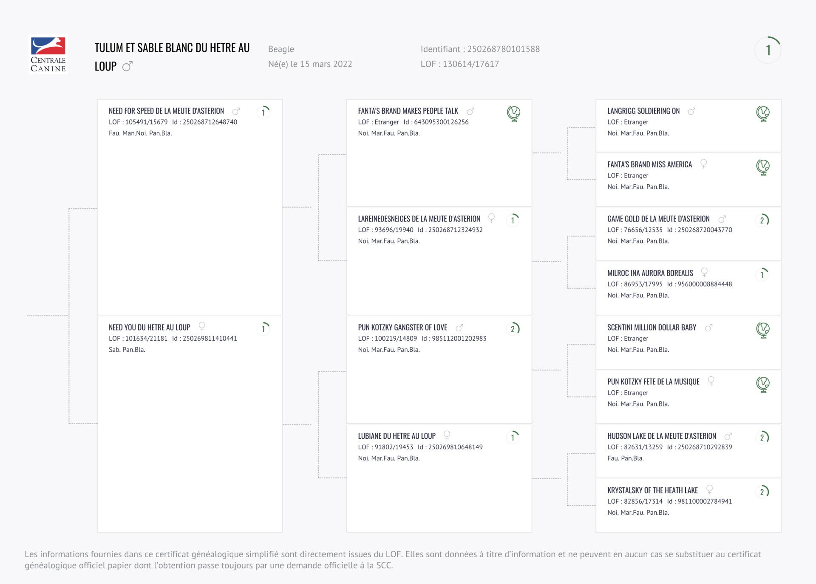This screenshot has width=816, height=584.
Task: Click the male symbol beside the LOUP title
Action: point(127,66)
